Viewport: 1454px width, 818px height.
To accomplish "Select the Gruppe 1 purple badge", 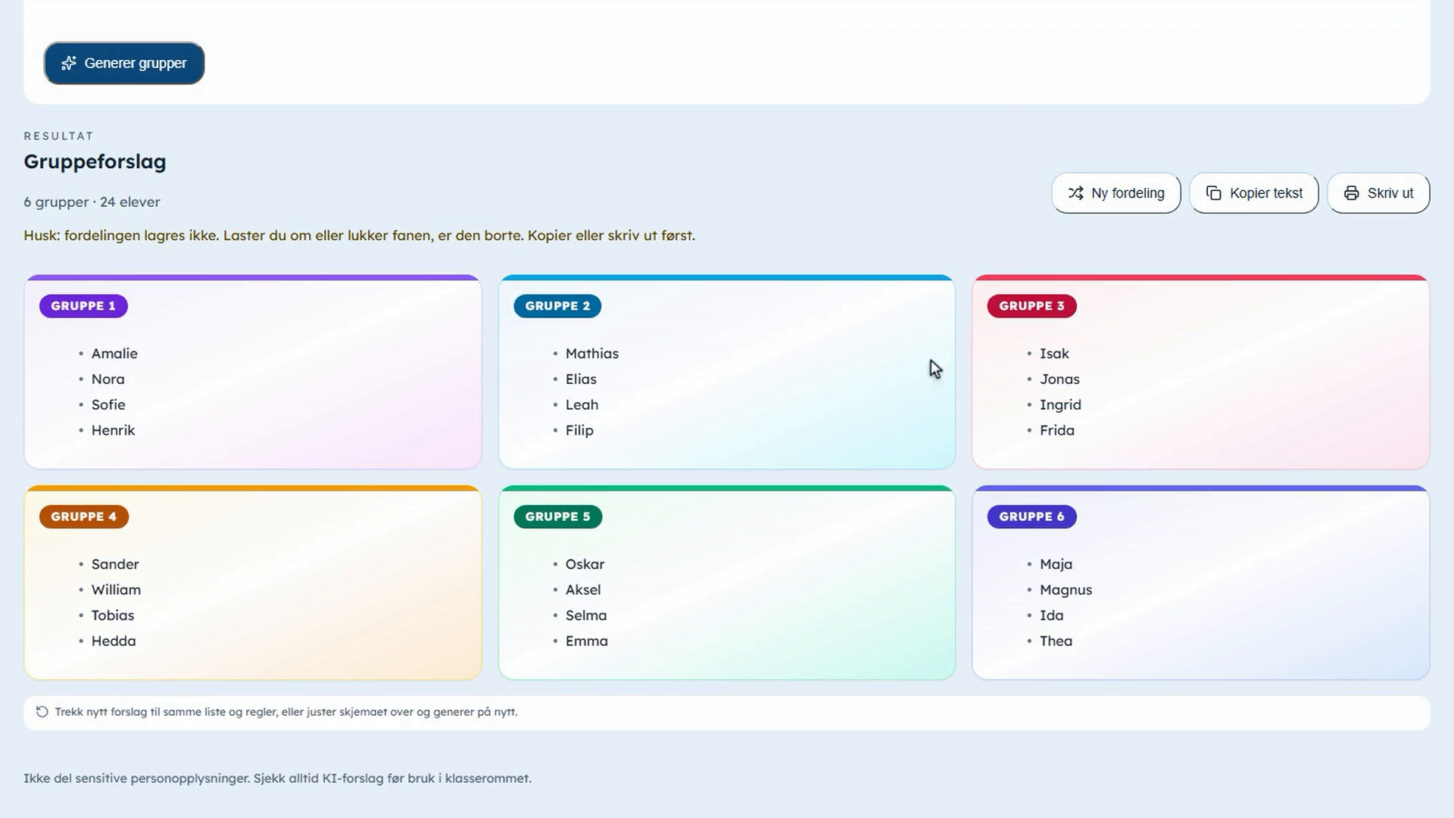I will [x=83, y=306].
